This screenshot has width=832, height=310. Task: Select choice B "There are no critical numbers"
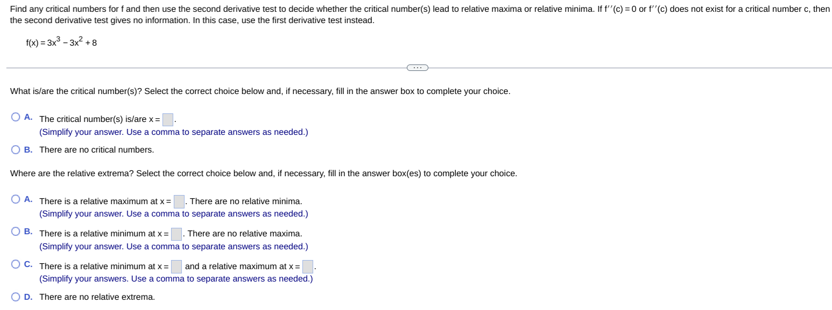pos(15,149)
